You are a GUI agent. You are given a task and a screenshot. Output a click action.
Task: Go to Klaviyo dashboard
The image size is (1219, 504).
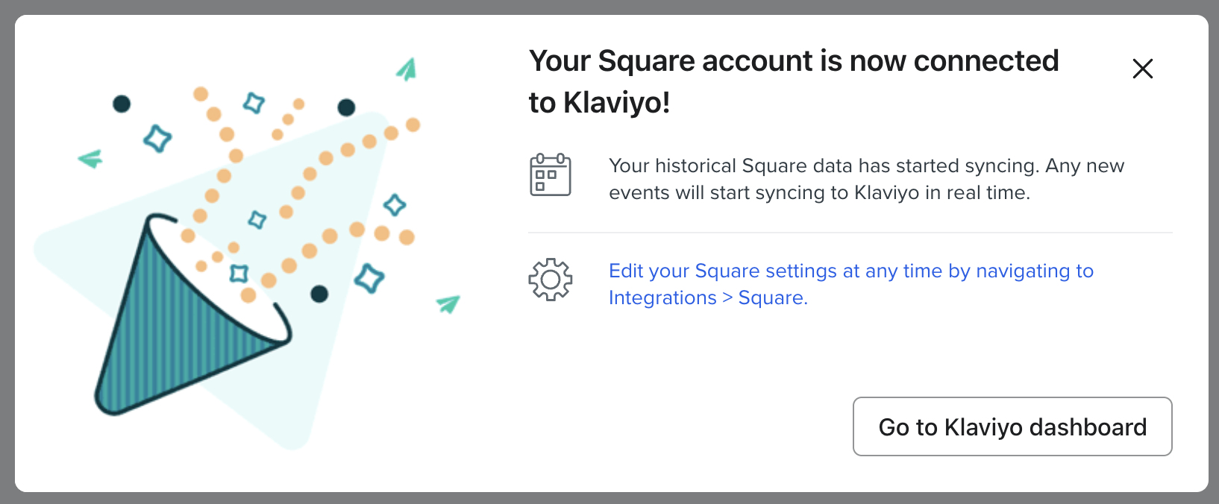(1012, 426)
